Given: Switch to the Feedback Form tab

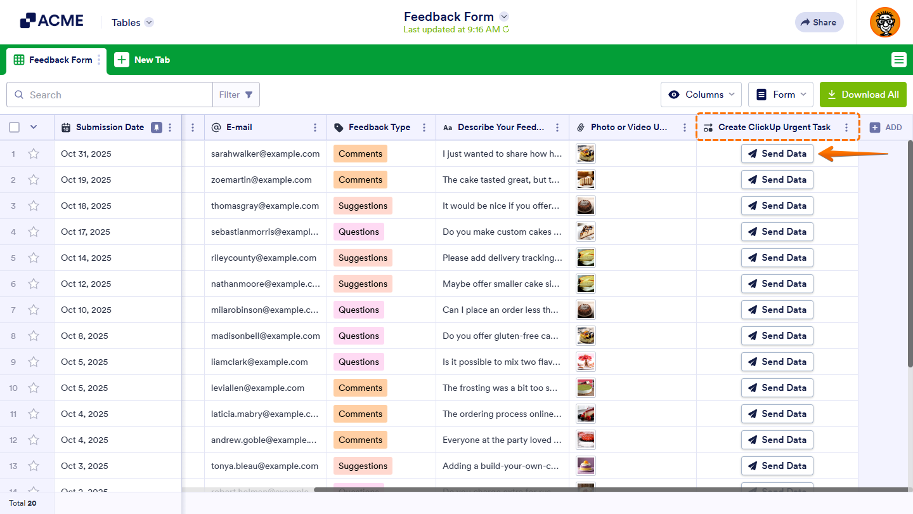Looking at the screenshot, I should (x=62, y=59).
